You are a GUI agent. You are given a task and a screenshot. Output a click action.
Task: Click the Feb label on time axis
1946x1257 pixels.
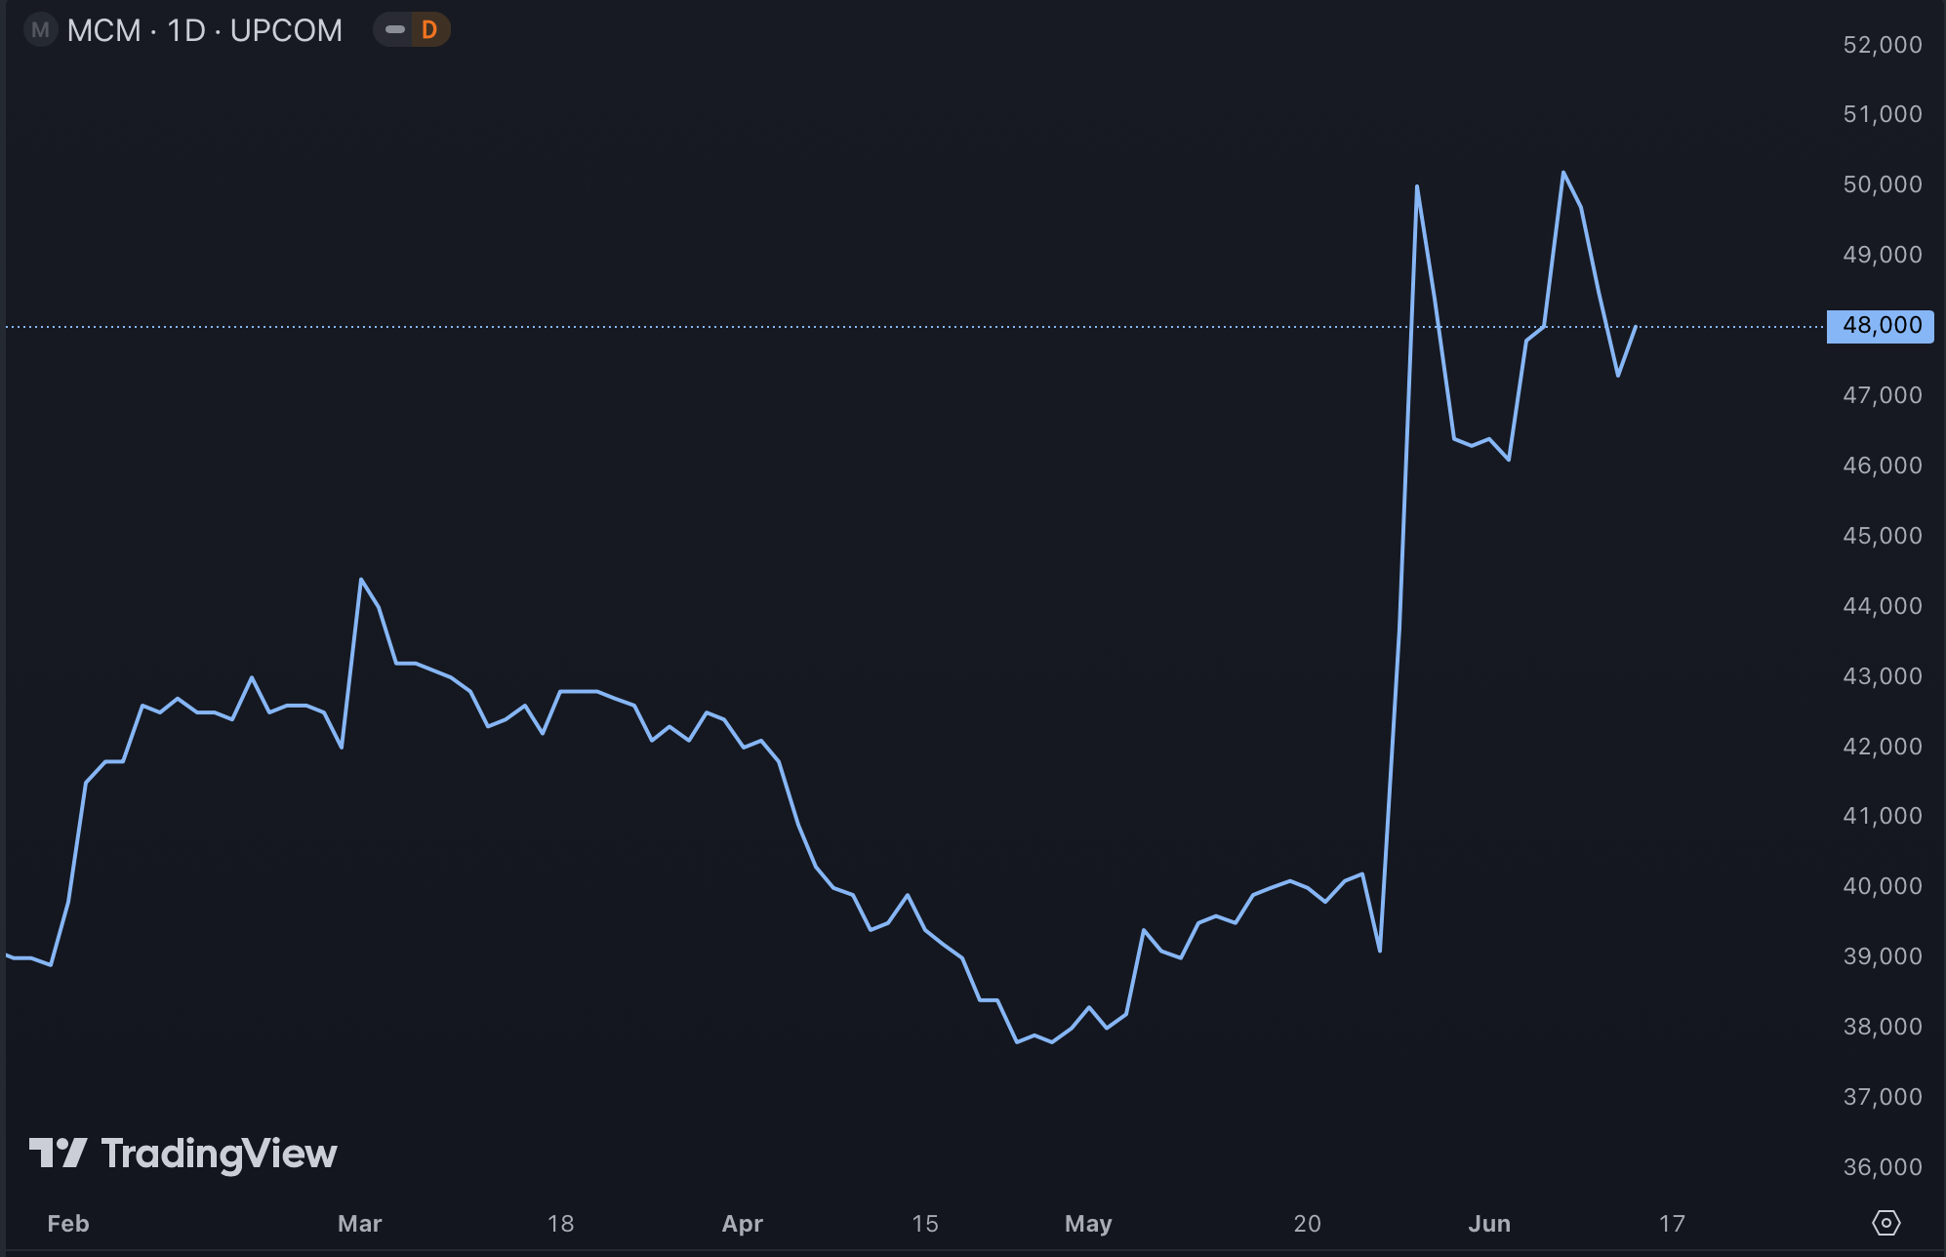click(x=68, y=1224)
